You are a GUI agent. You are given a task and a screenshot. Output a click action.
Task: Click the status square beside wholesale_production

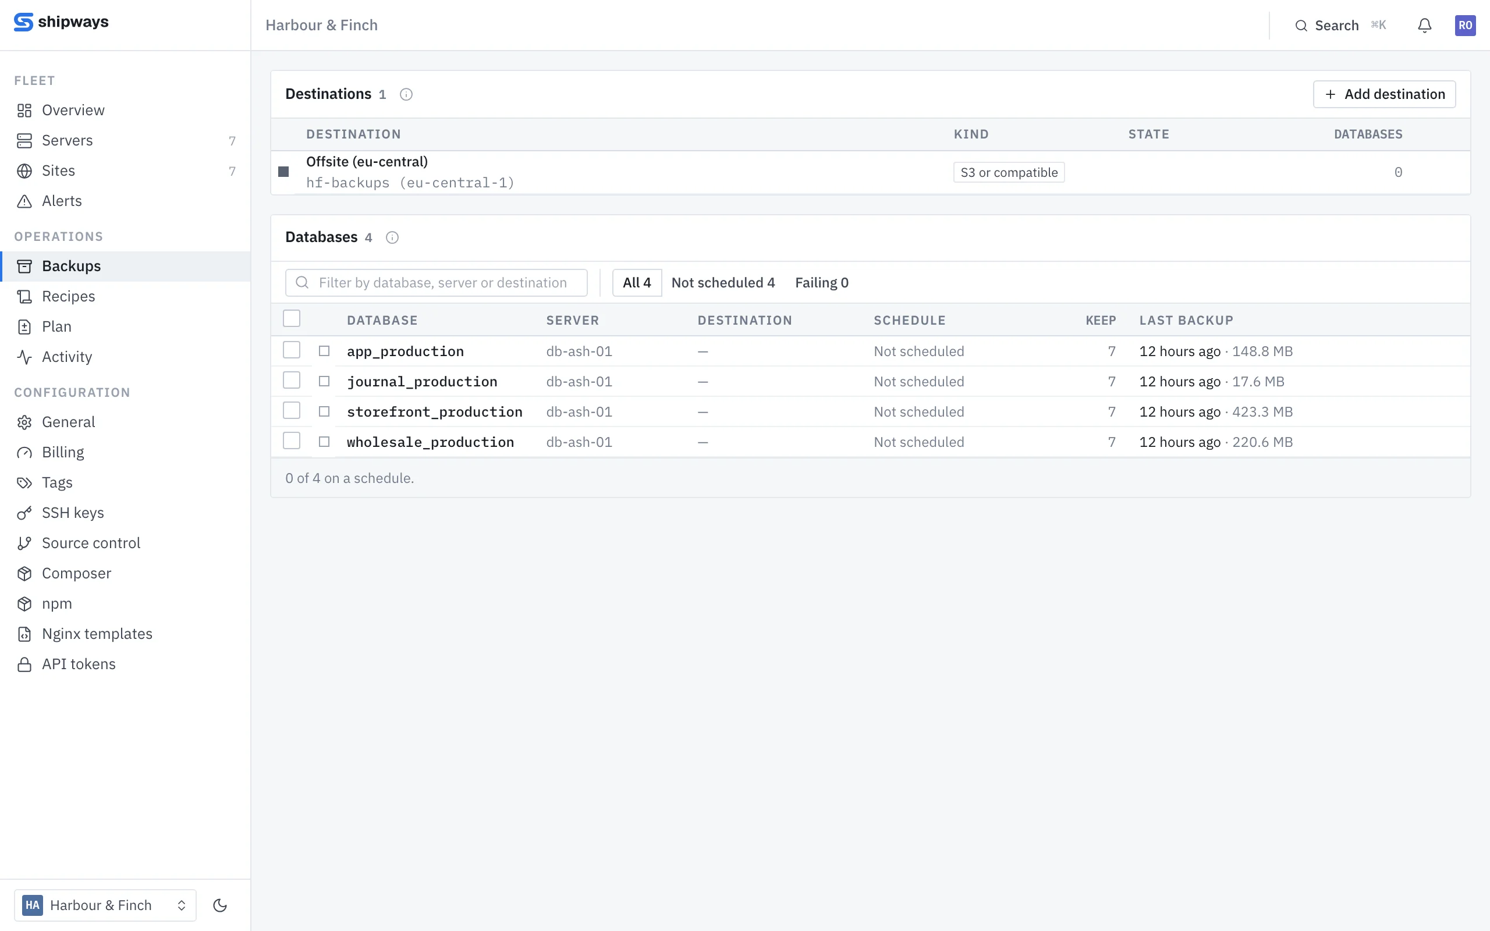pos(324,442)
